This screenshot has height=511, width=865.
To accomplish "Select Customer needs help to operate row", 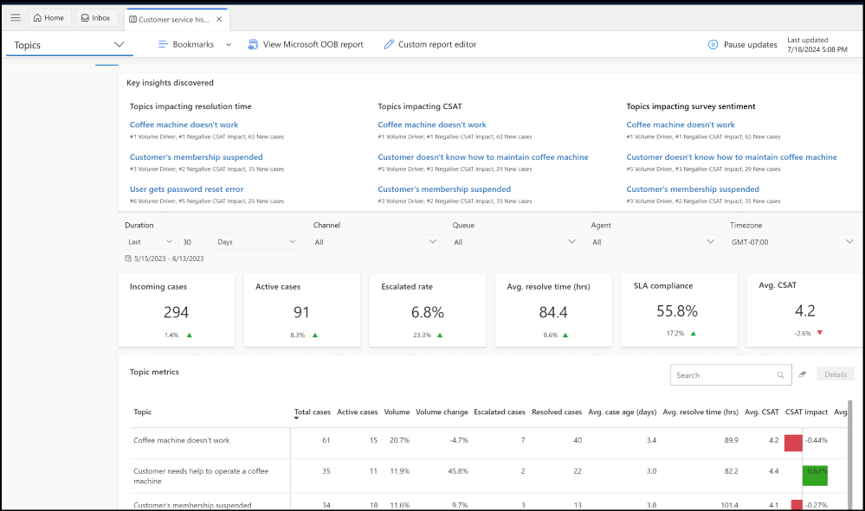I will click(x=488, y=476).
